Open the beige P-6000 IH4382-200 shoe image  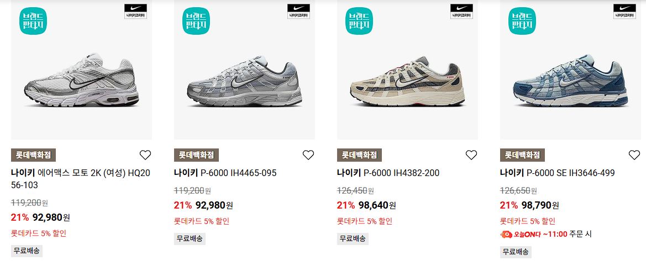(x=407, y=82)
